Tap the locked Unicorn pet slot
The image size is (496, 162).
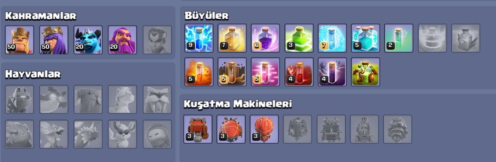coord(122,99)
